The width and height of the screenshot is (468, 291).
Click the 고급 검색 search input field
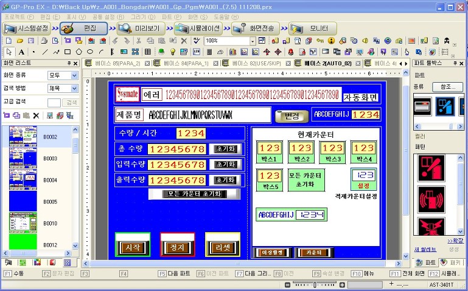coord(54,103)
